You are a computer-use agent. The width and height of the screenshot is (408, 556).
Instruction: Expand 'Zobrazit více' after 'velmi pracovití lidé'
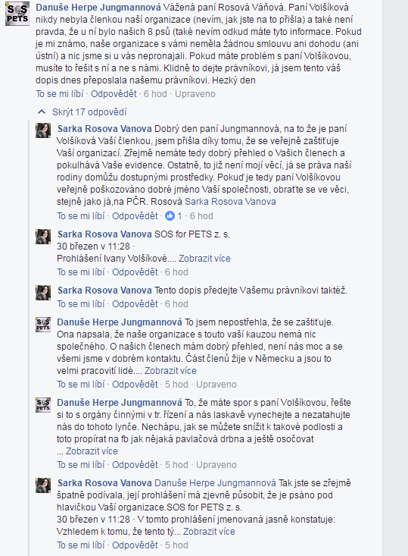click(170, 371)
